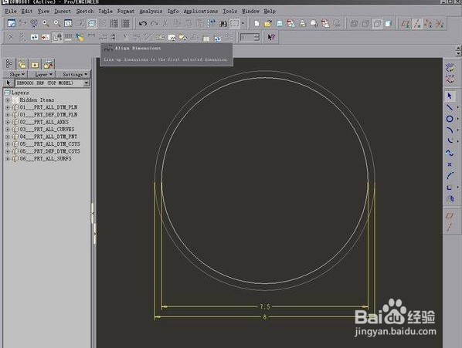Click the Zoom In magnifier icon
Screen dimensions: 462x348
coord(45,23)
